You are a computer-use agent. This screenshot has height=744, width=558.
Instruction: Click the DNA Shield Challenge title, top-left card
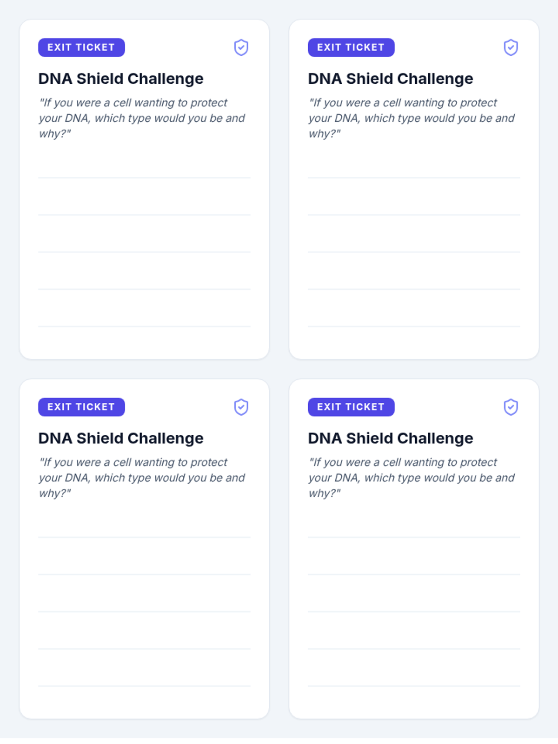tap(121, 79)
